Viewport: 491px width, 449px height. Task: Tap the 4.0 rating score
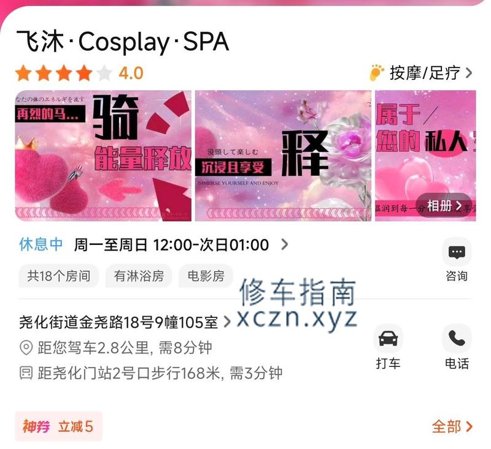click(131, 73)
